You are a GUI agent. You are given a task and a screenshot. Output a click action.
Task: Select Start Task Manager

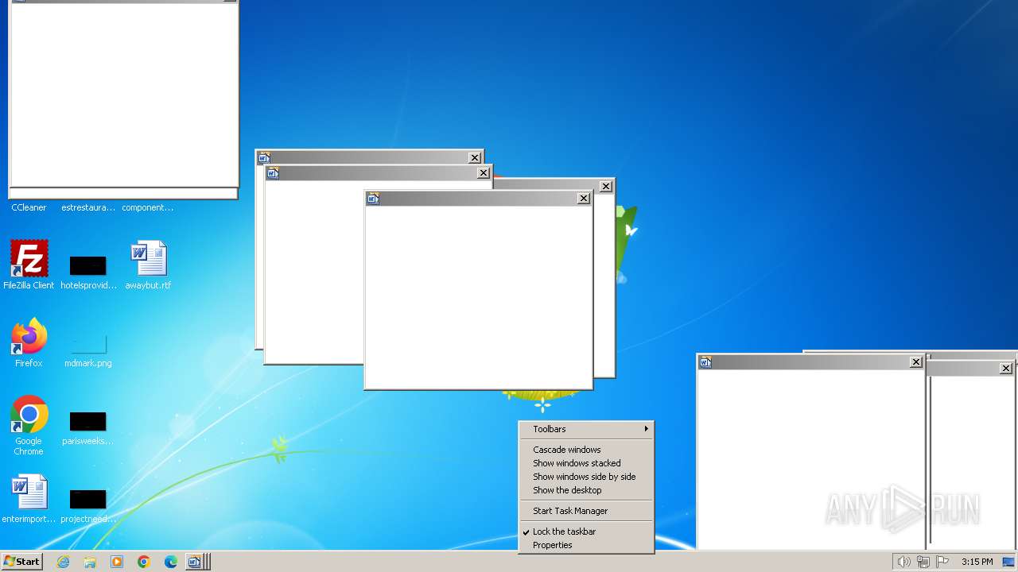586,511
